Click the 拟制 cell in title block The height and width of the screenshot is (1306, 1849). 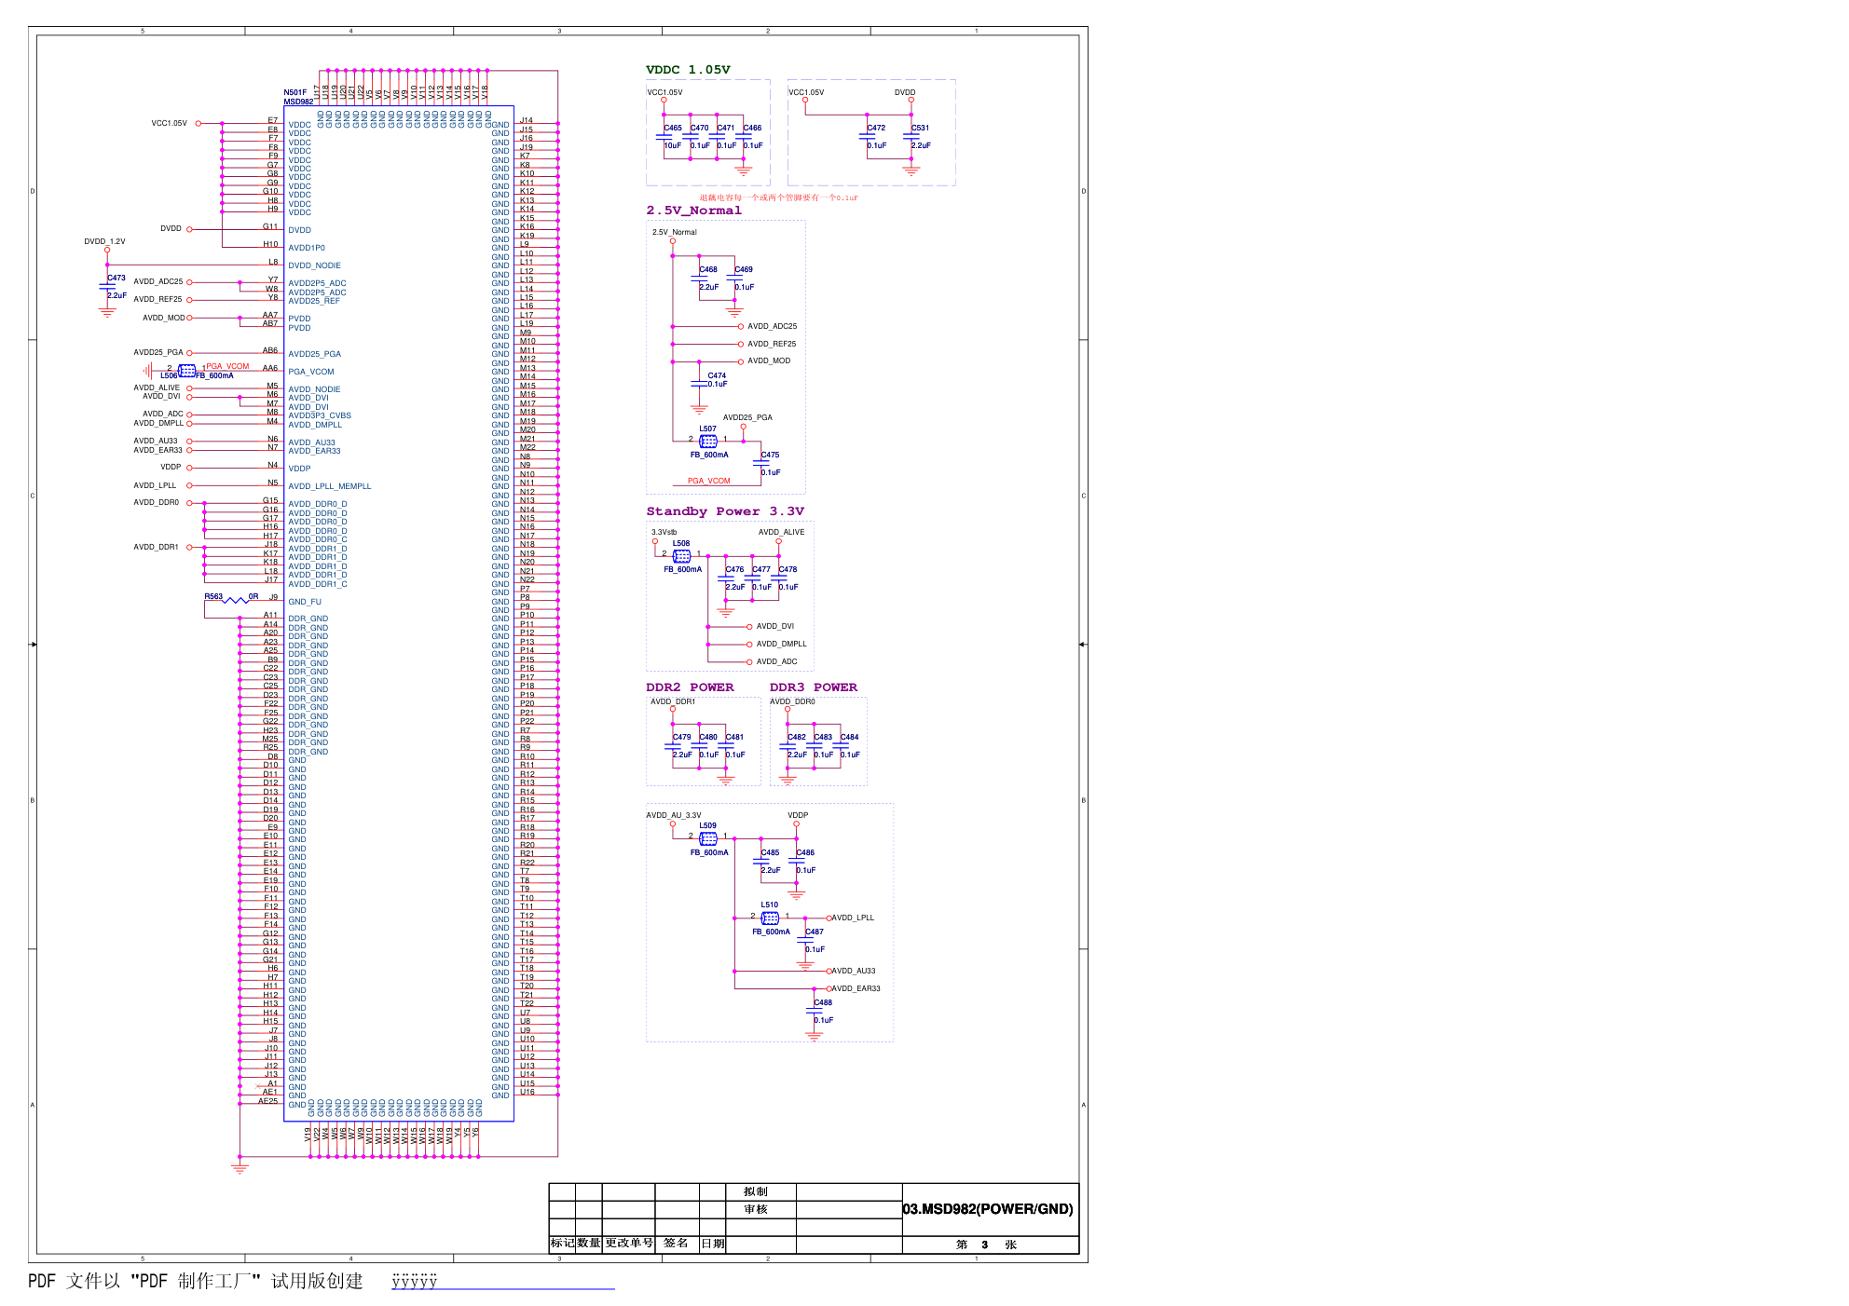pyautogui.click(x=756, y=1191)
